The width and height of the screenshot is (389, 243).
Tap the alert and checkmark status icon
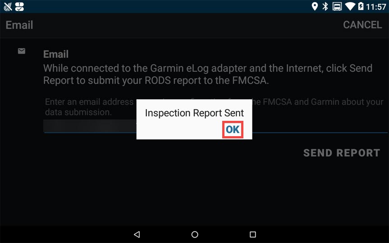click(19, 7)
